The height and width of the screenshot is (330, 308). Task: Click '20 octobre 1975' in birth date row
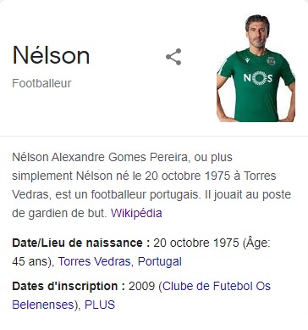click(196, 243)
